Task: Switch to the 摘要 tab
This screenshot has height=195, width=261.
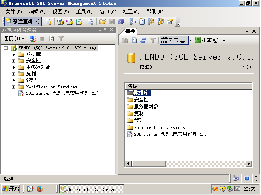Action: pos(130,31)
